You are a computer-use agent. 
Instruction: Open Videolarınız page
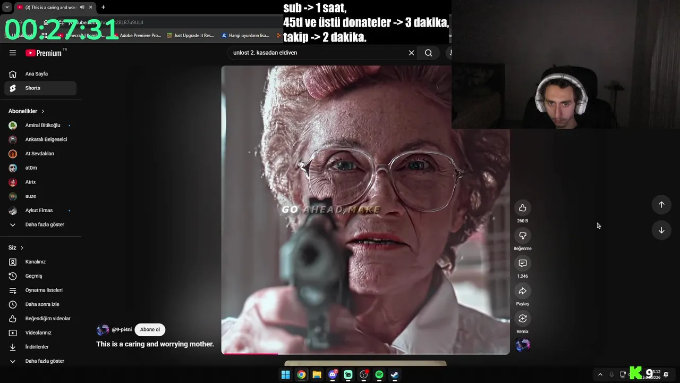tap(40, 333)
